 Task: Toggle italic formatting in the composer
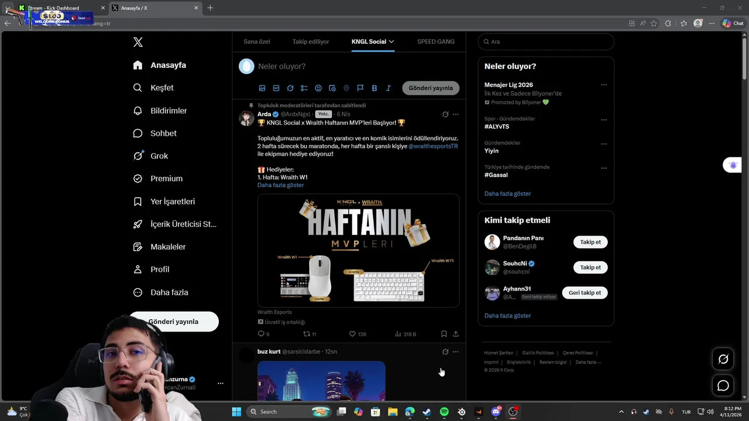[389, 88]
